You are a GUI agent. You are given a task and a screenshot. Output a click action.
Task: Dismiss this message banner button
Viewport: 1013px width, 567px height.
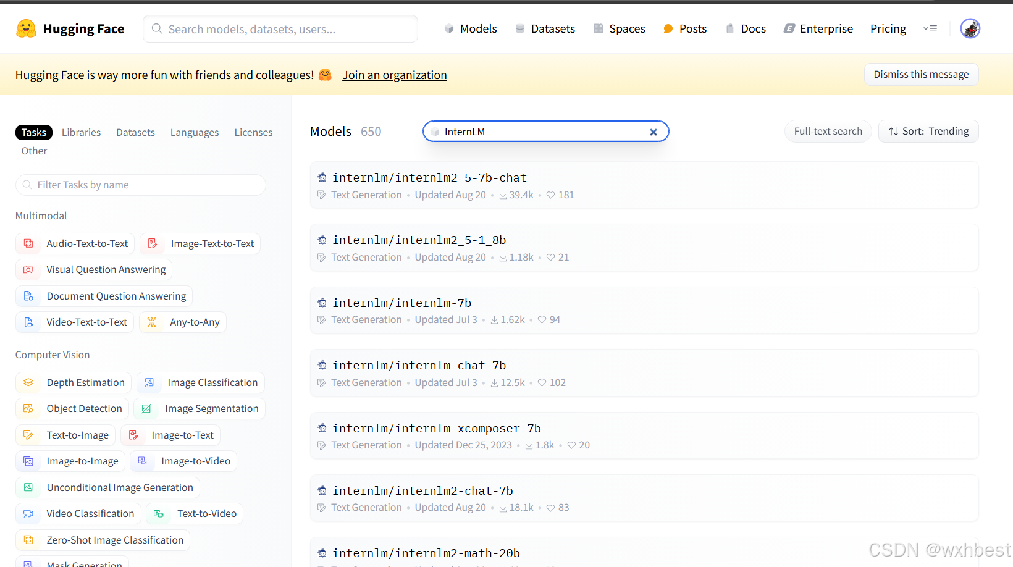(921, 74)
